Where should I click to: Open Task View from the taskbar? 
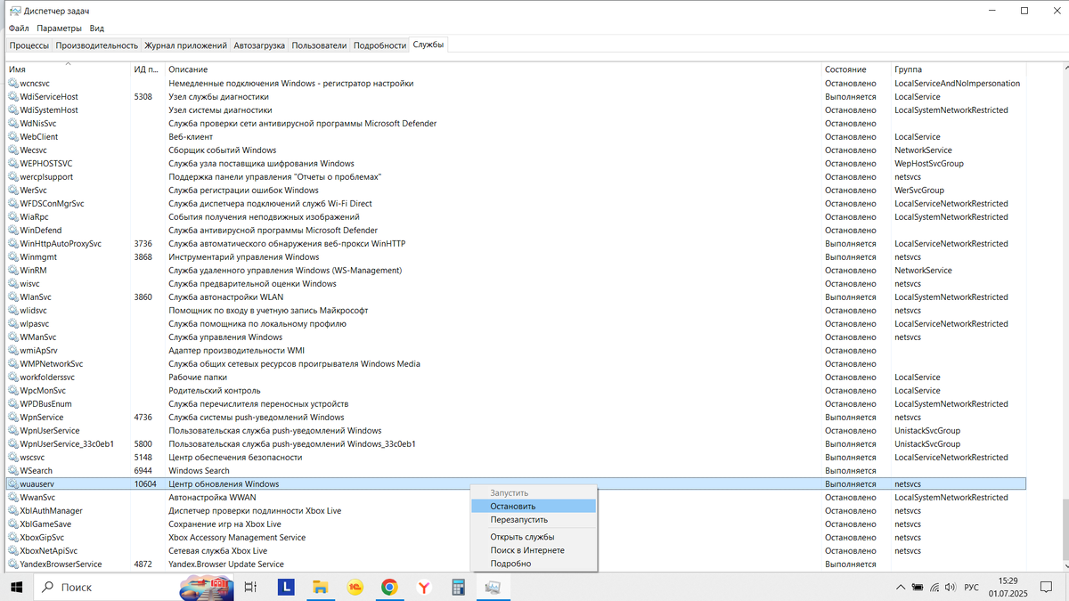(250, 588)
